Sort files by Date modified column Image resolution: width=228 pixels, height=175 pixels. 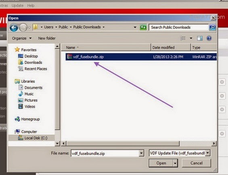(171, 48)
